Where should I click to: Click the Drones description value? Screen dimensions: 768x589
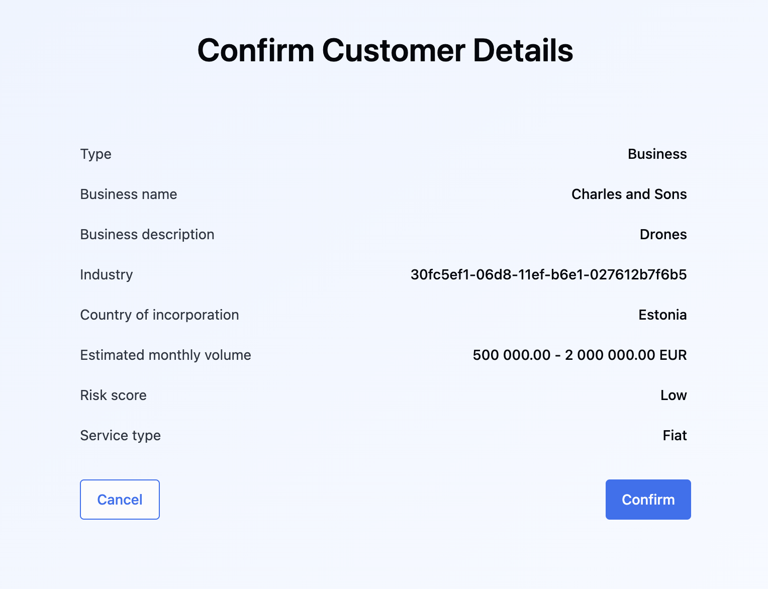pyautogui.click(x=663, y=235)
